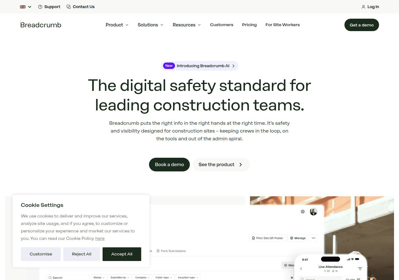Click the Log in text link
The image size is (399, 280).
point(373,7)
